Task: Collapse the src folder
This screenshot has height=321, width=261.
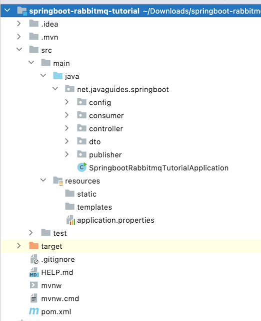Action: click(x=19, y=50)
